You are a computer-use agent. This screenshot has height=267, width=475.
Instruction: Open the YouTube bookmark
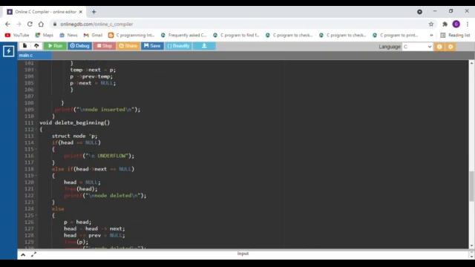[x=17, y=35]
